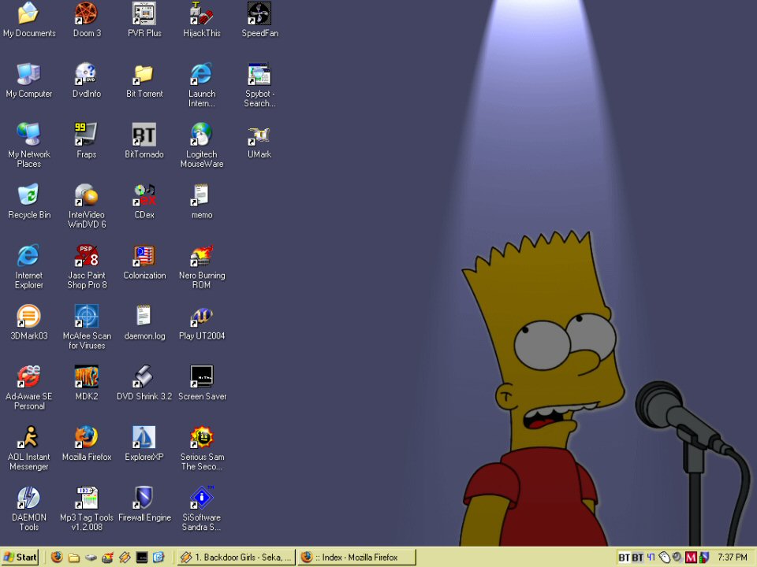Launch Ad-Aware SE Personal
The image size is (757, 567).
pos(29,387)
